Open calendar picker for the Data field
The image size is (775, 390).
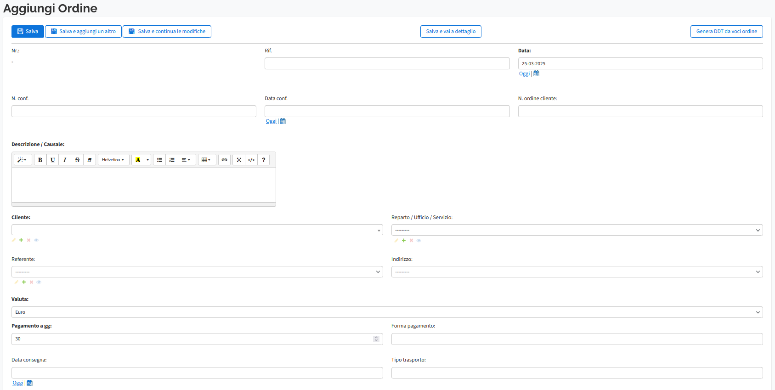(x=536, y=73)
